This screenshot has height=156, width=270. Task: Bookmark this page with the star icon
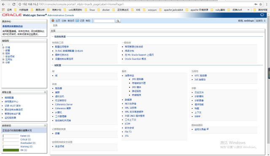pos(261,4)
